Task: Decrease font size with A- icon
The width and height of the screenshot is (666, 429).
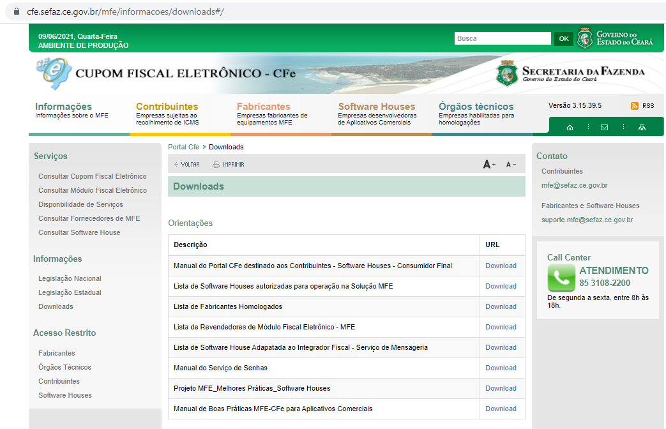Action: pos(511,164)
